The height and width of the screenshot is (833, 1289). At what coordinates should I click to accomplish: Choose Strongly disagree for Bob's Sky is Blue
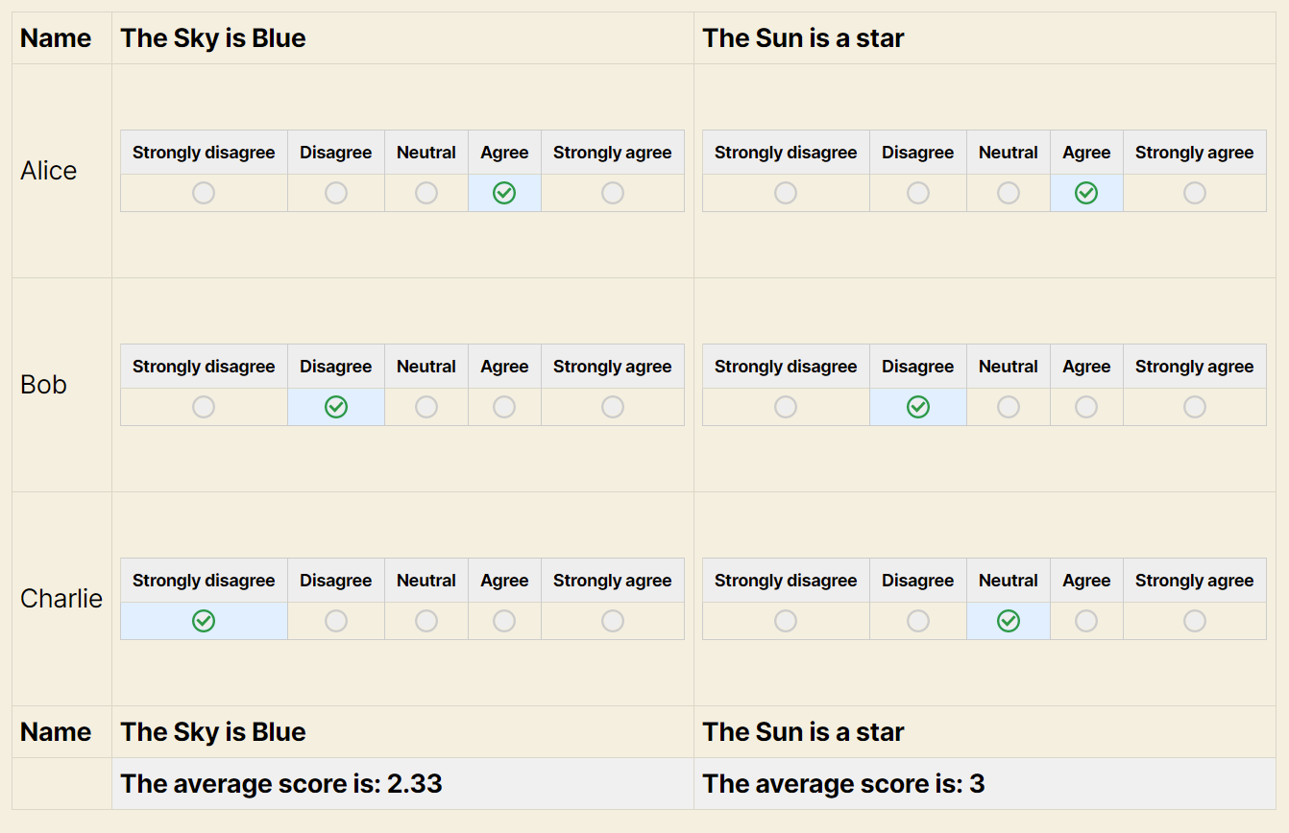pos(204,407)
